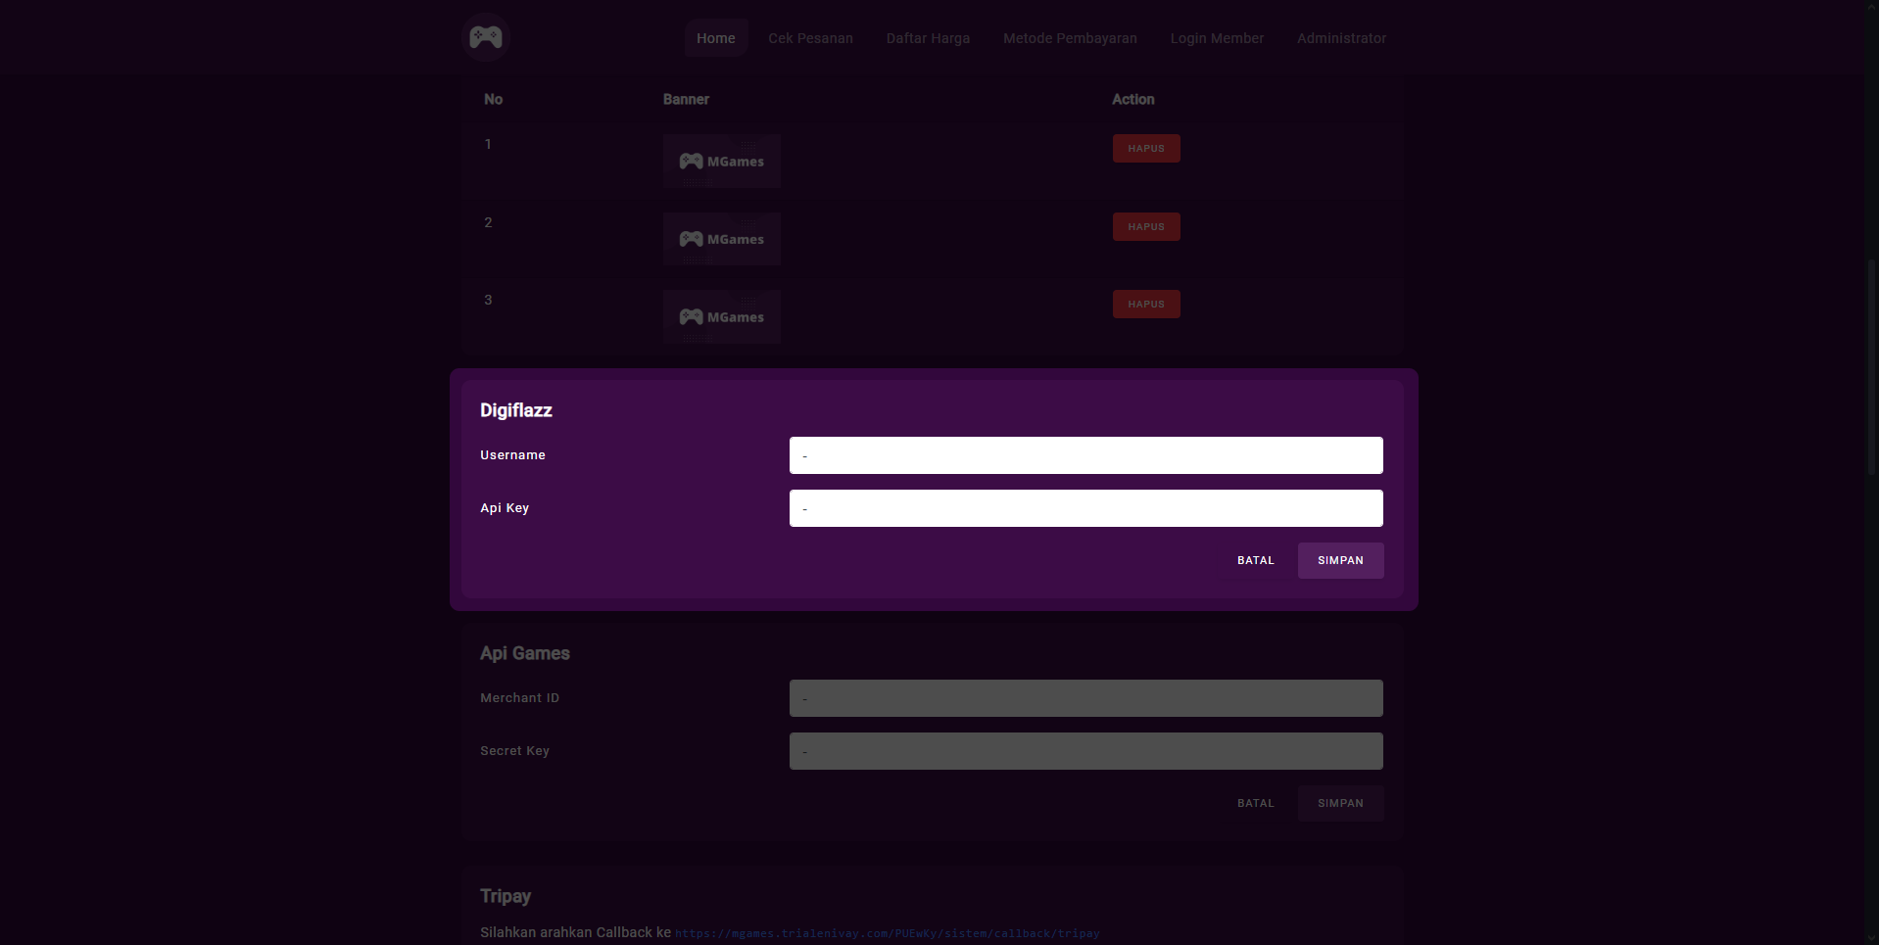Image resolution: width=1879 pixels, height=945 pixels.
Task: Click the gamepad logo icon in the header
Action: pos(485,37)
